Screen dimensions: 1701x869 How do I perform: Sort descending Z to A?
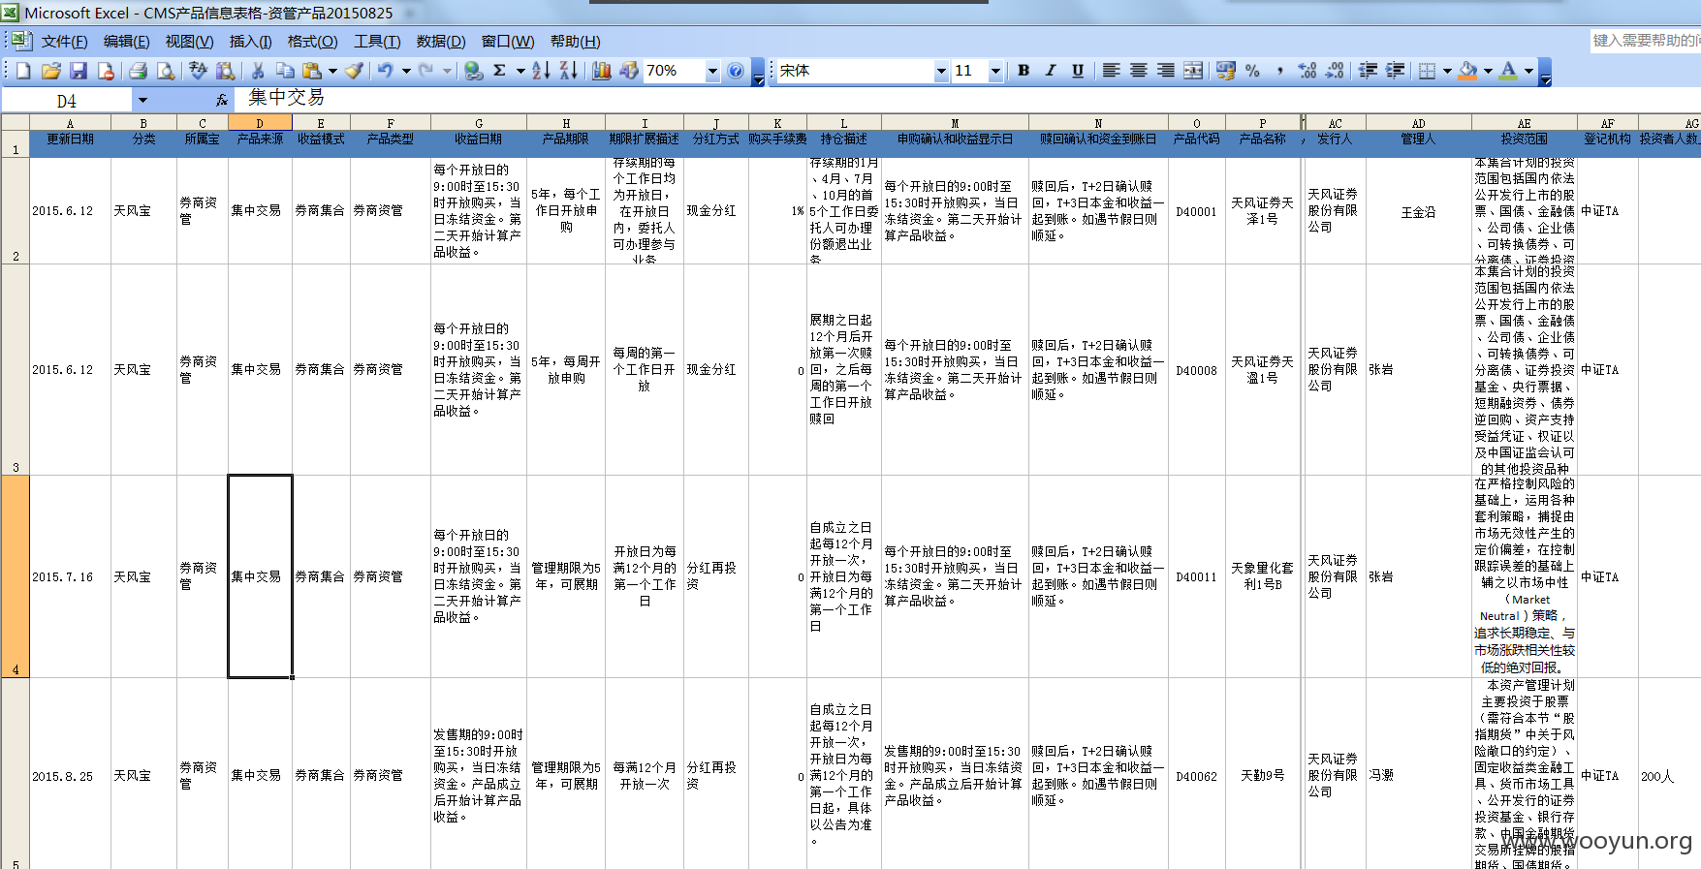tap(569, 71)
